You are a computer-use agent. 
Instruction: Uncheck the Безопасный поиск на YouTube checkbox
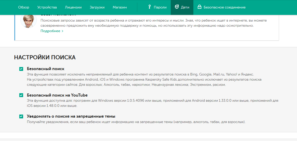[x=21, y=95]
